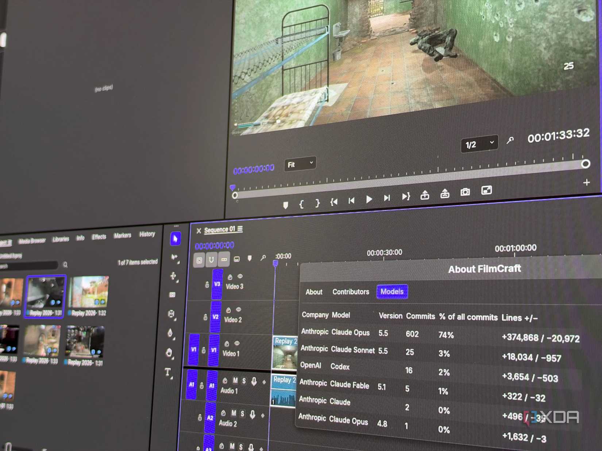Toggle Video 1 track visibility eye
Image resolution: width=602 pixels, height=451 pixels.
pyautogui.click(x=237, y=343)
